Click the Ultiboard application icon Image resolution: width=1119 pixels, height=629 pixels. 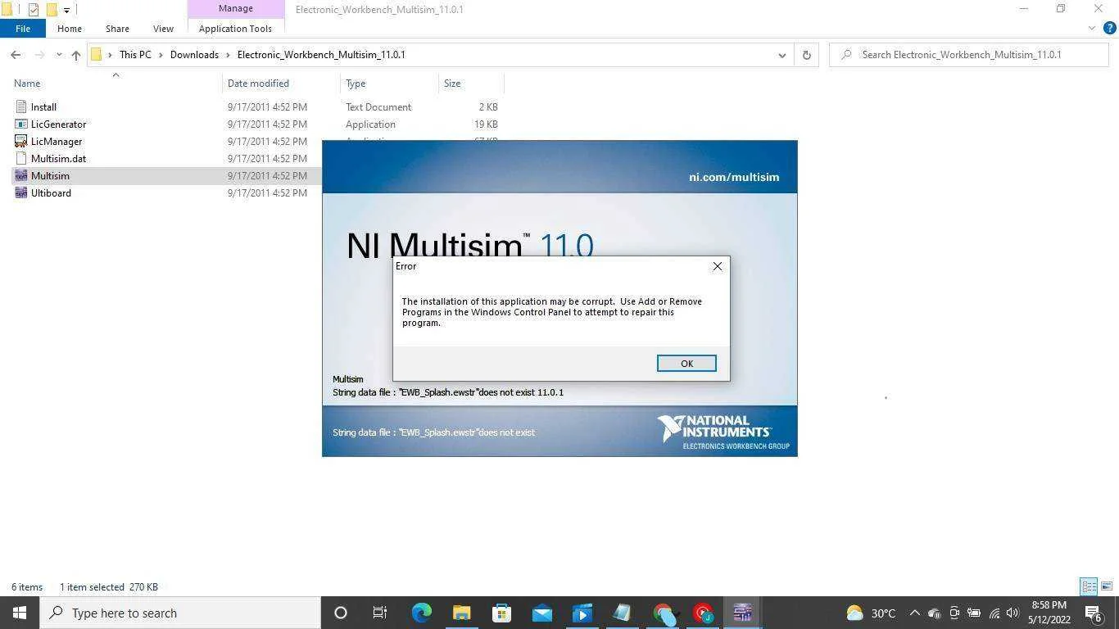click(x=21, y=193)
